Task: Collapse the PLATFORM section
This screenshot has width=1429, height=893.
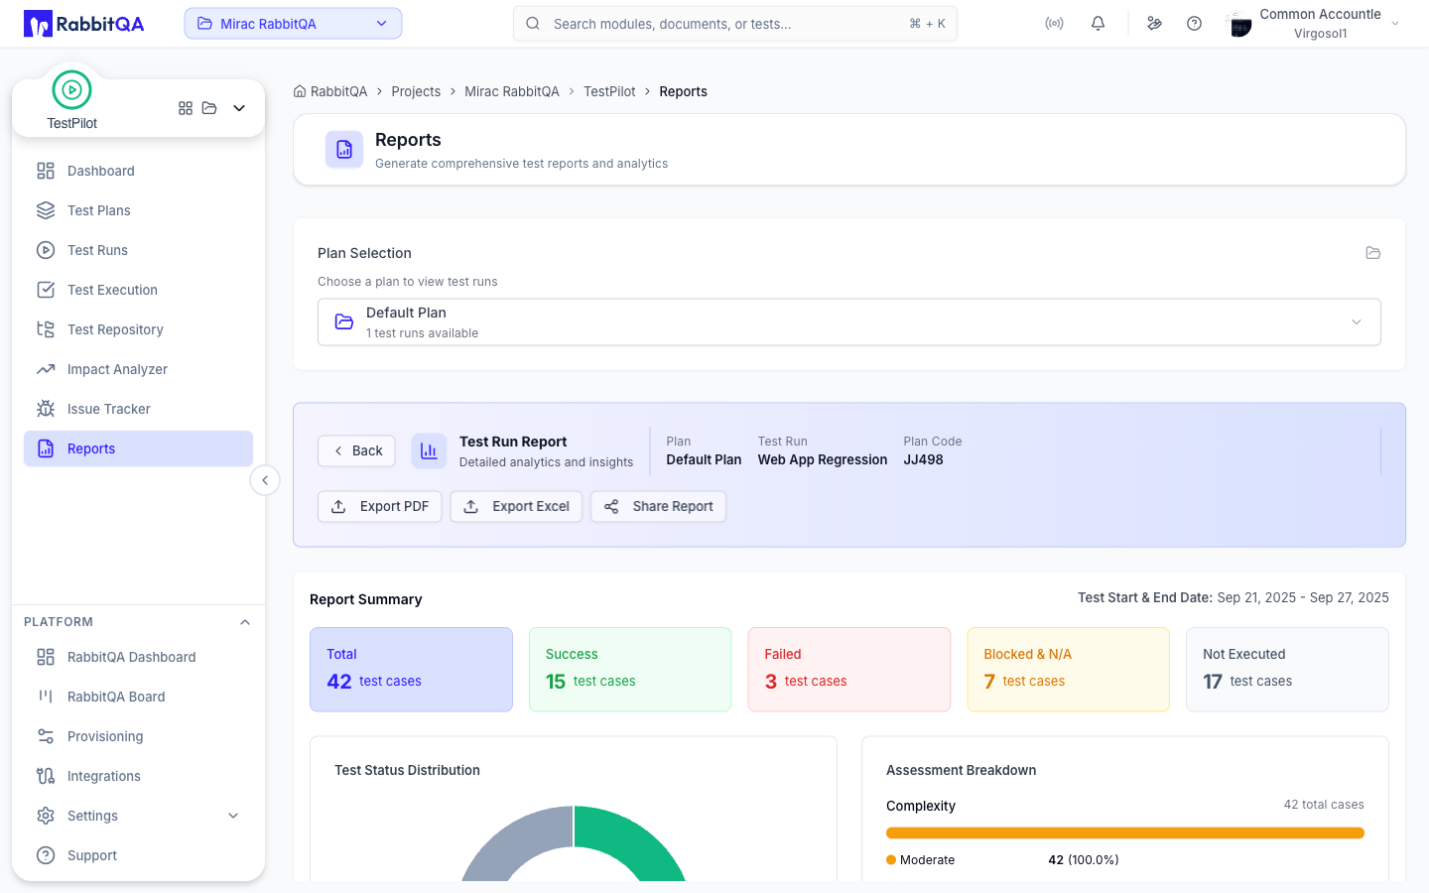Action: click(245, 622)
